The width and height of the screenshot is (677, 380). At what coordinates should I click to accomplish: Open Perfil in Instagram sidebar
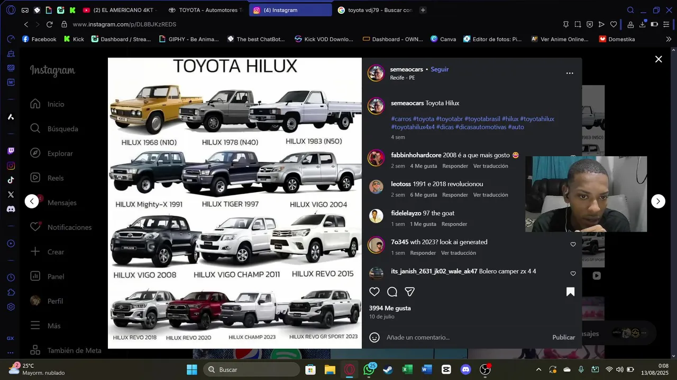(47, 301)
